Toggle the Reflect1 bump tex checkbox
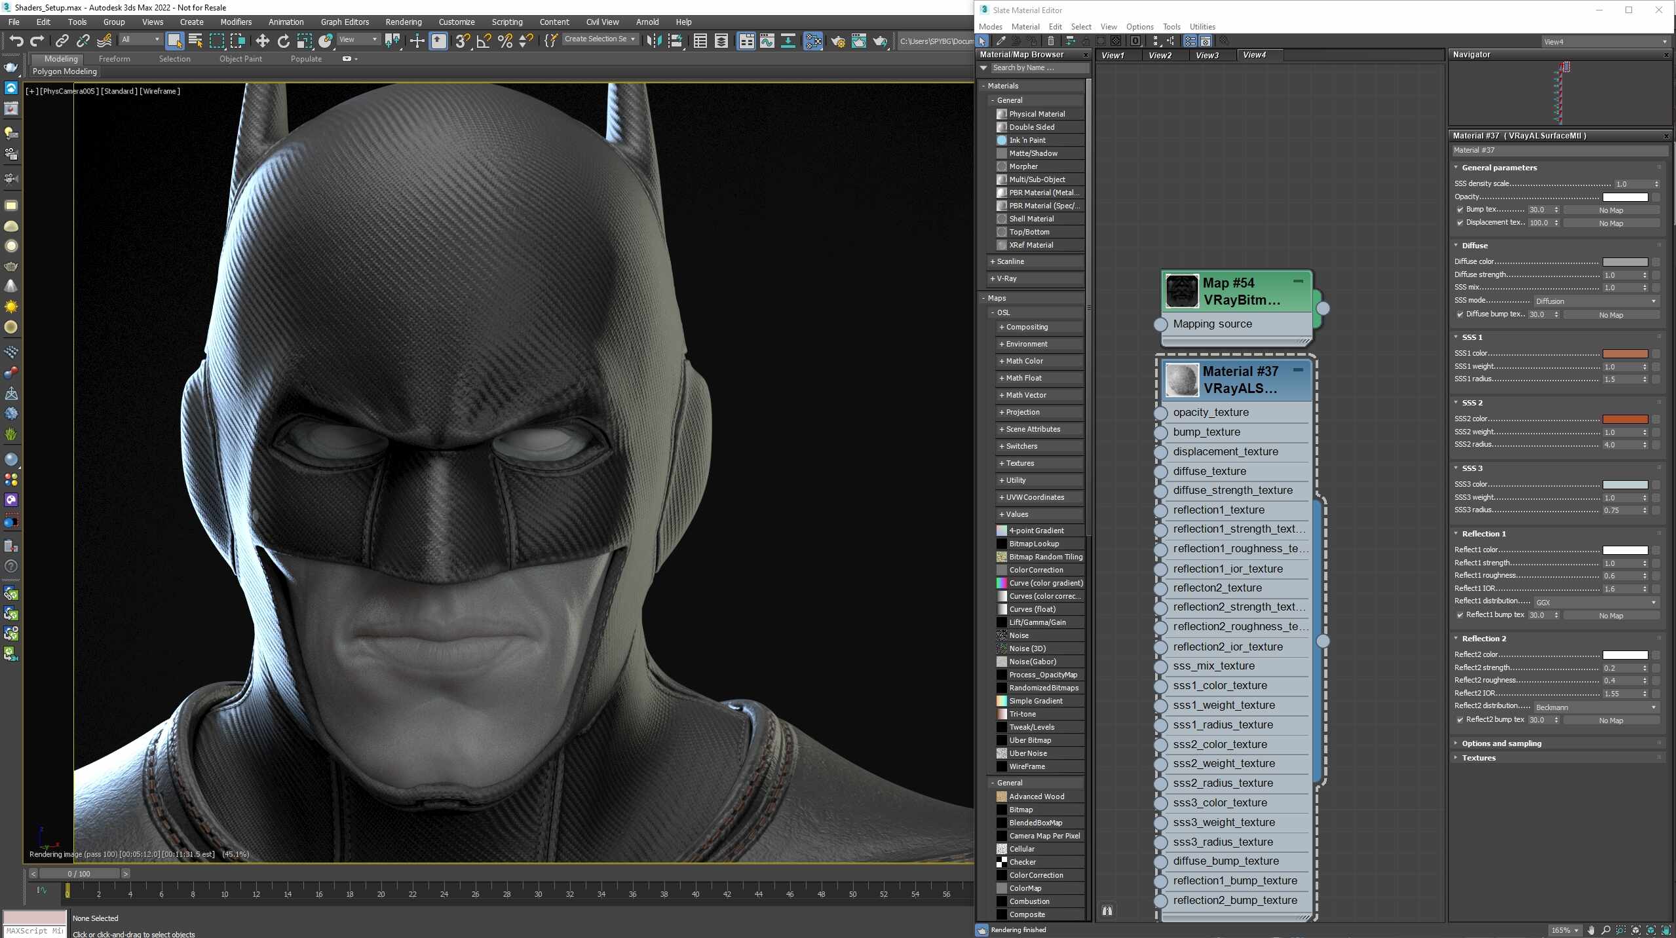Image resolution: width=1676 pixels, height=938 pixels. coord(1460,615)
